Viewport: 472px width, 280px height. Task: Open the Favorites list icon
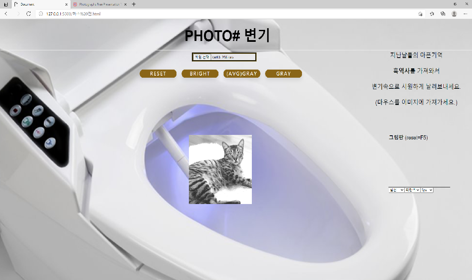(x=432, y=14)
